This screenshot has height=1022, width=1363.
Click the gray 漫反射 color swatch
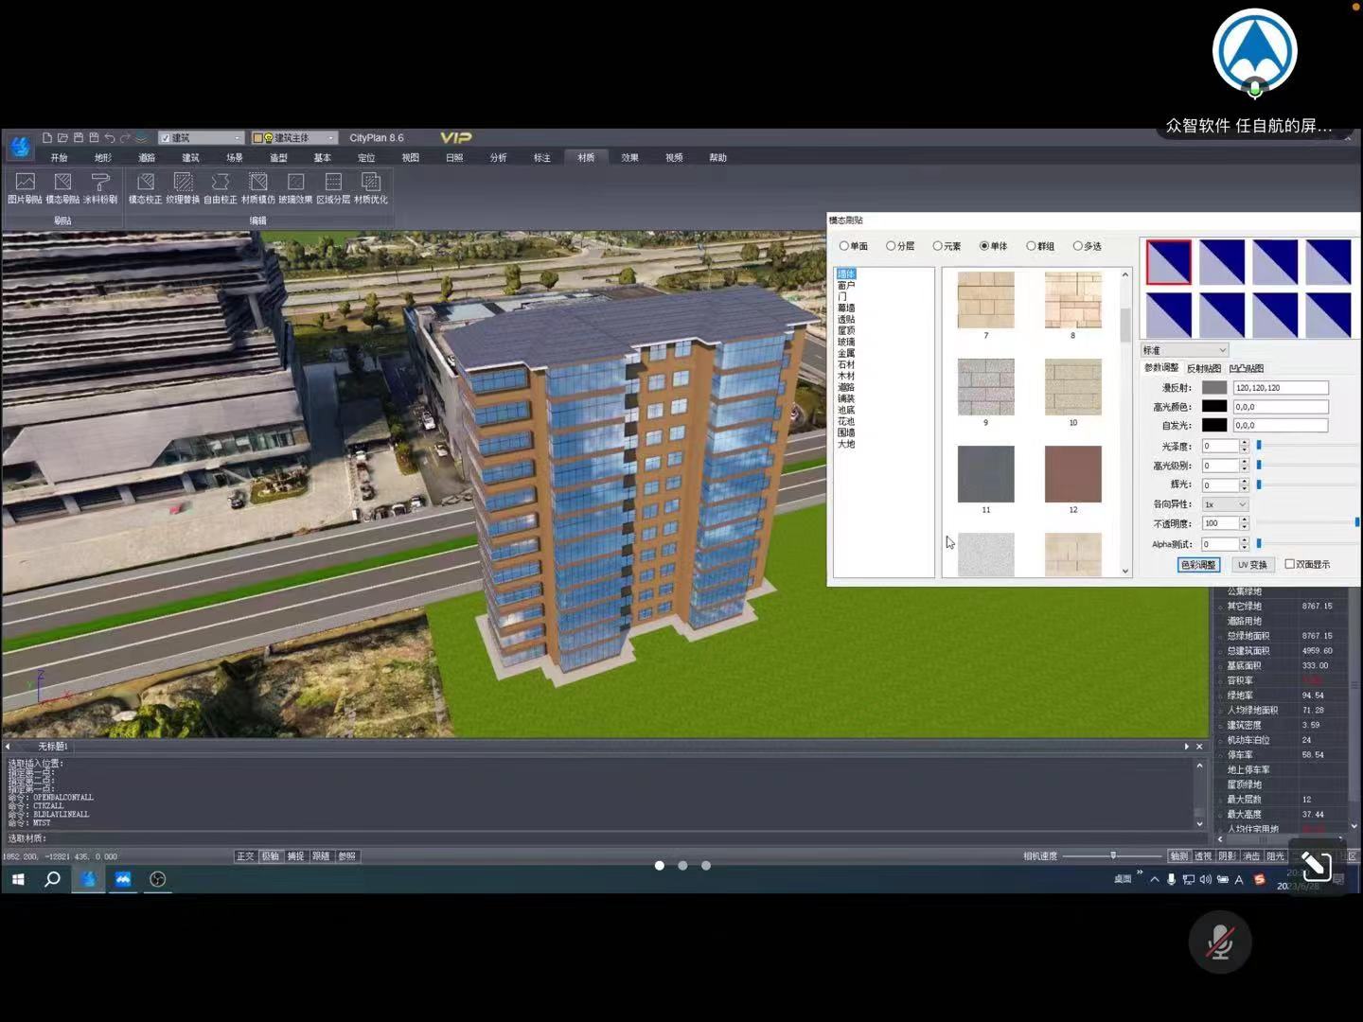pos(1214,388)
